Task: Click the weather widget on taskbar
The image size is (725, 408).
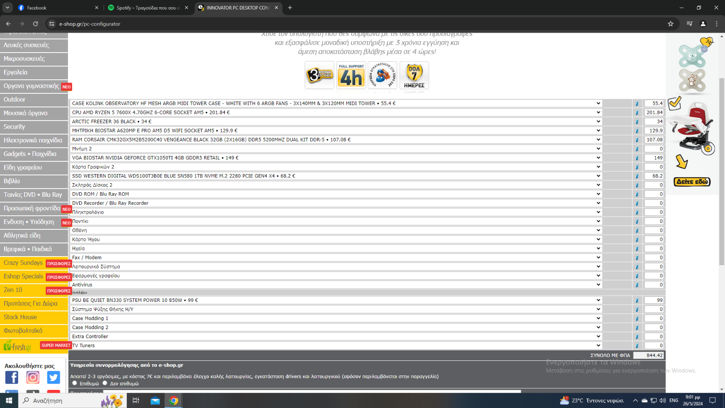Action: click(592, 400)
